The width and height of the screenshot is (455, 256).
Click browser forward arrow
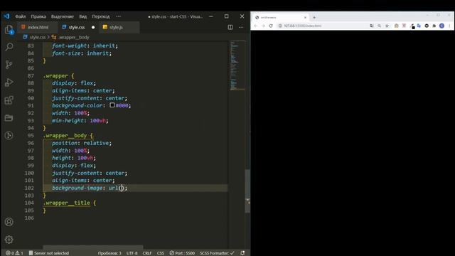click(263, 26)
